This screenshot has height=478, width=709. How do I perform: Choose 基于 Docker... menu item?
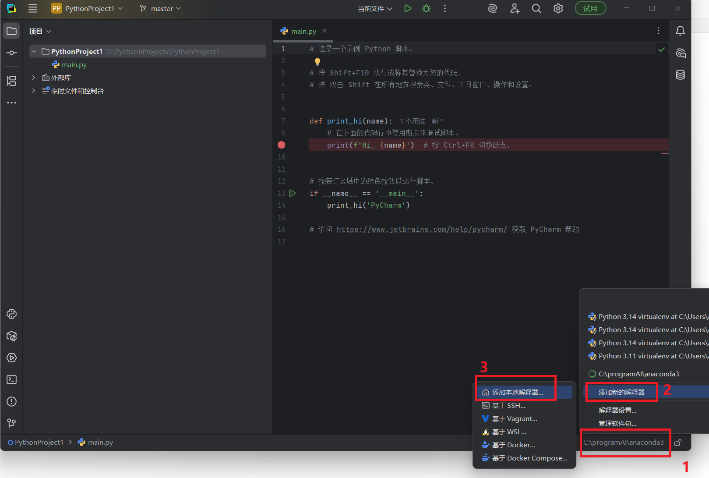524,445
